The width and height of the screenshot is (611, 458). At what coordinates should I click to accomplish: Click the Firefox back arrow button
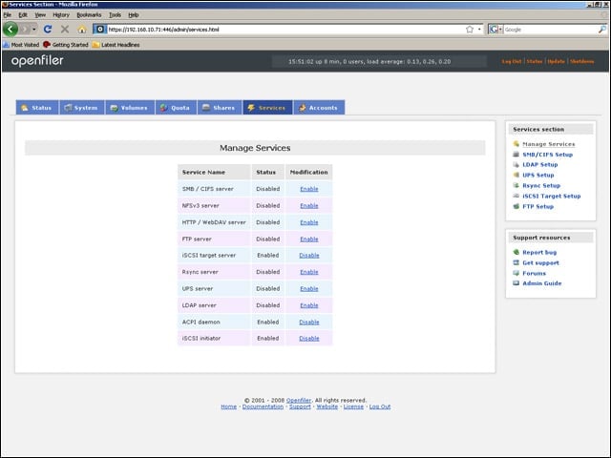tap(11, 29)
